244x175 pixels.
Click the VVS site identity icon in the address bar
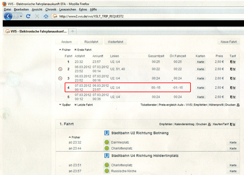pos(55,16)
